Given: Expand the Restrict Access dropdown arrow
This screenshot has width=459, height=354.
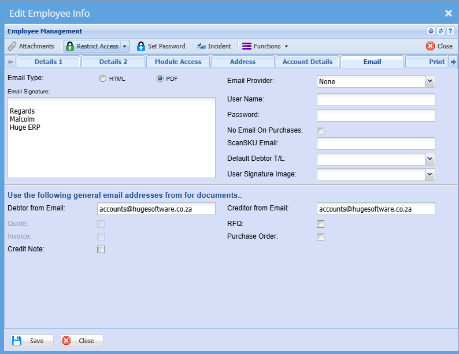Looking at the screenshot, I should [124, 46].
